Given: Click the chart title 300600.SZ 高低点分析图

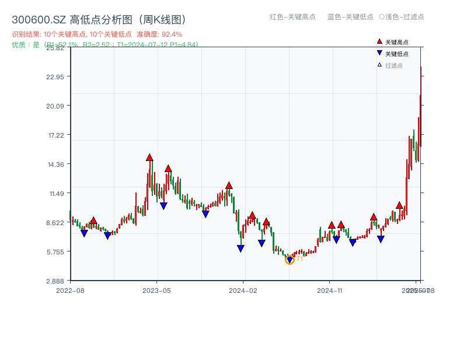Looking at the screenshot, I should point(99,20).
